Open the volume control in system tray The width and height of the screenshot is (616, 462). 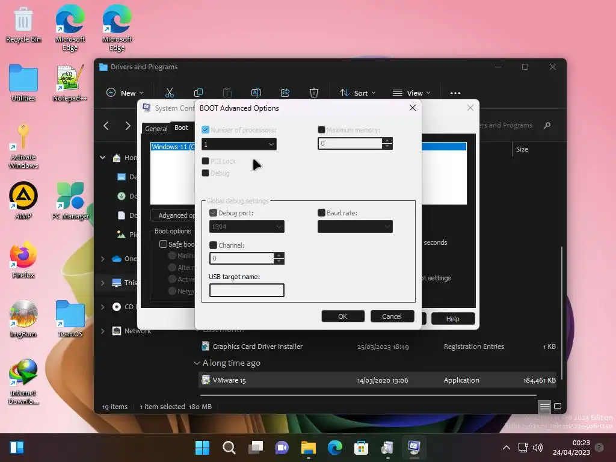point(538,448)
